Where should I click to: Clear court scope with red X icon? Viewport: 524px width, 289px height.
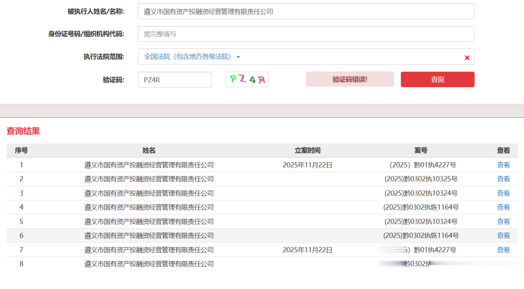[467, 58]
